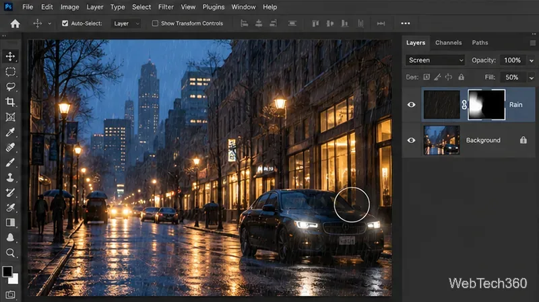Open the Window menu
This screenshot has height=302, width=539.
[243, 7]
